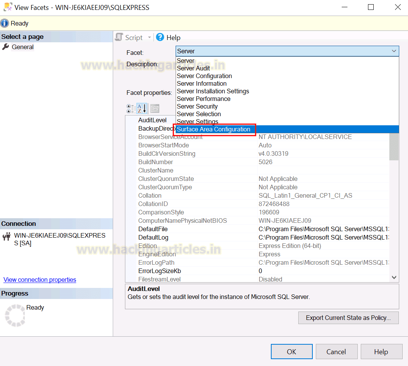Click the DefaultLog path value
Viewport: 408px width, 366px height.
(x=324, y=238)
